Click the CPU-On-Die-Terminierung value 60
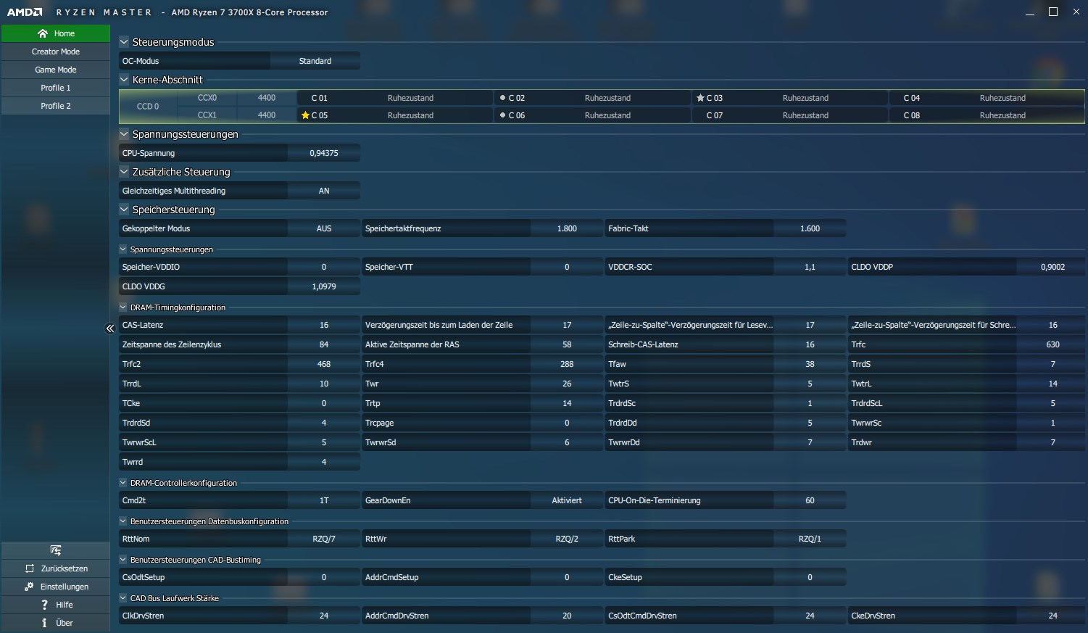1088x633 pixels. click(x=810, y=500)
